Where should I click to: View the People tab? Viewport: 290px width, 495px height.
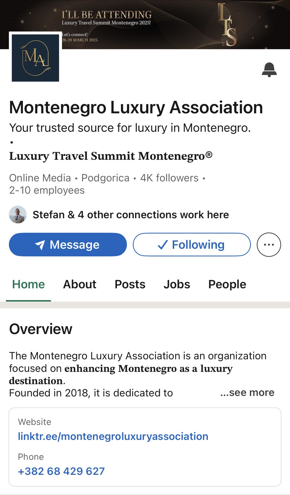[227, 284]
